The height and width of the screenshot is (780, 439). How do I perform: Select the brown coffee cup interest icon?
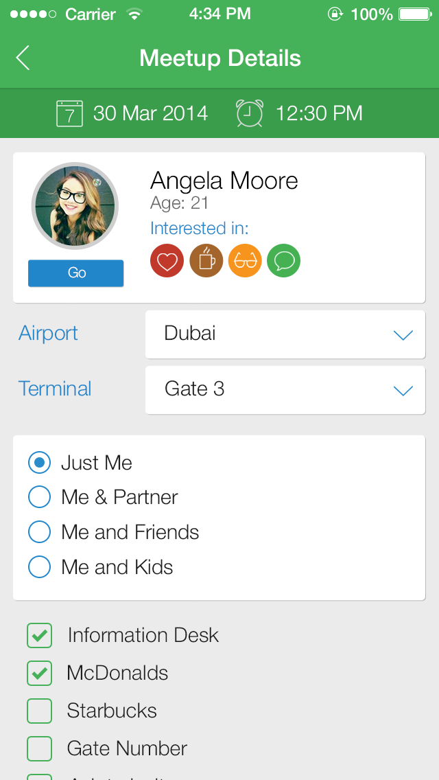[206, 261]
